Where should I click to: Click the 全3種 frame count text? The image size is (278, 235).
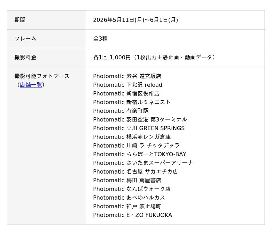(100, 39)
